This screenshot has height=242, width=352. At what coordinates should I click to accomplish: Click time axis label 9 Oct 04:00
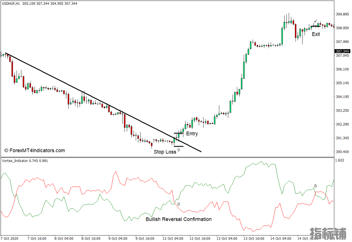118,239
